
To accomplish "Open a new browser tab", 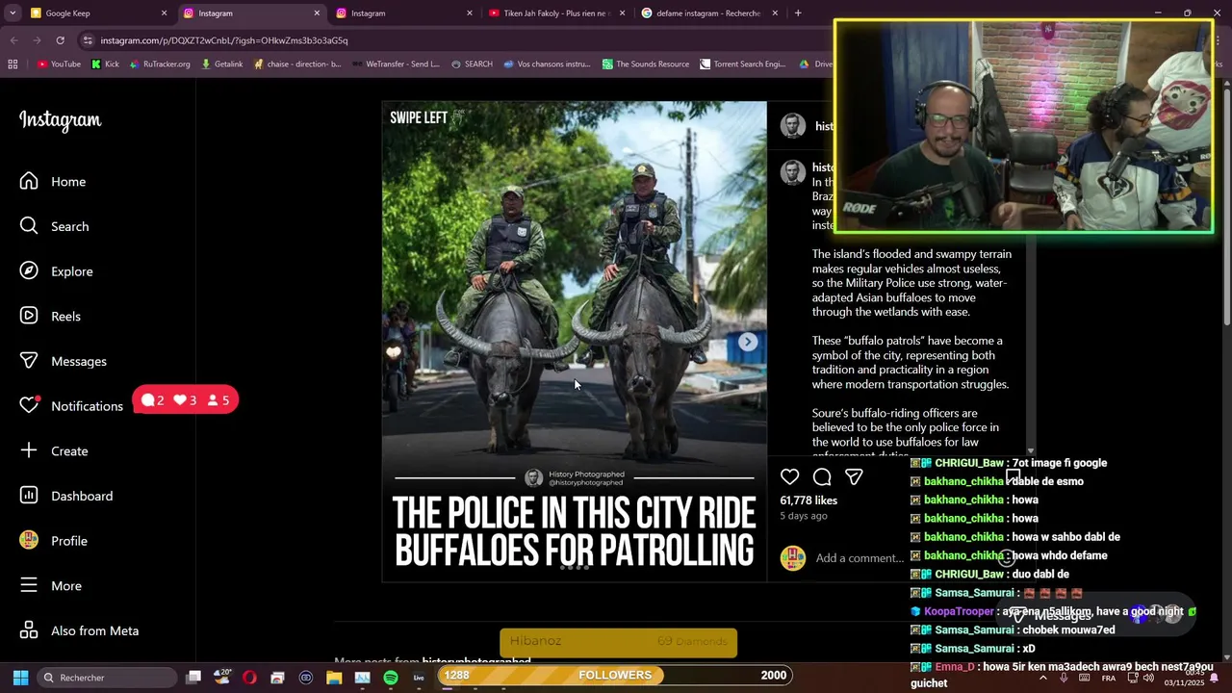I will tap(798, 13).
